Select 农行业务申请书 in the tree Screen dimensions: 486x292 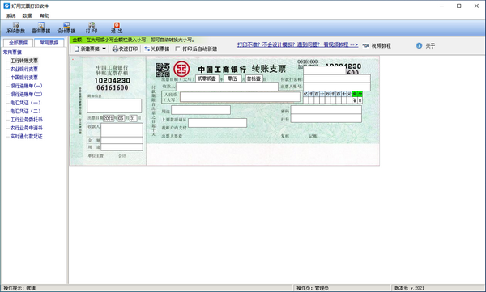click(27, 128)
